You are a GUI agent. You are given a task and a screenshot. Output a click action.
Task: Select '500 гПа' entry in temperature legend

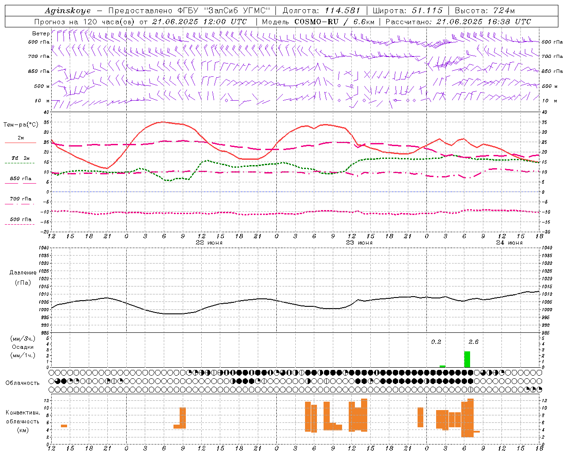tap(21, 219)
